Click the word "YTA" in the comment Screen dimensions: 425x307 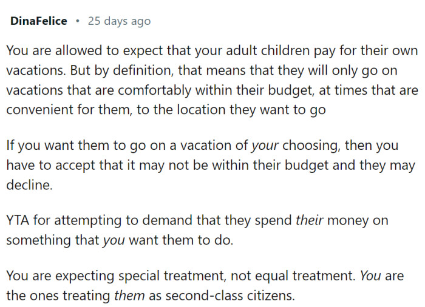point(19,221)
